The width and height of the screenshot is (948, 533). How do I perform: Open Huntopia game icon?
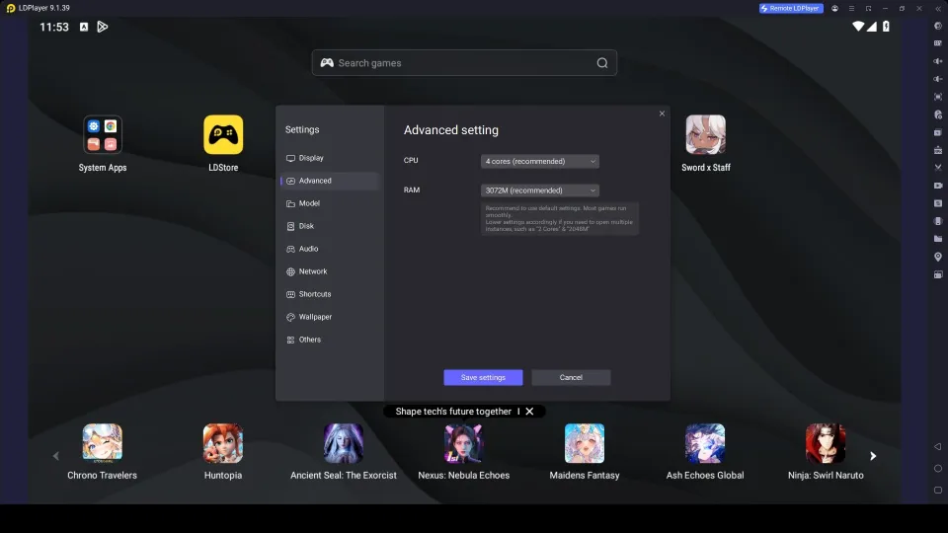(x=223, y=443)
